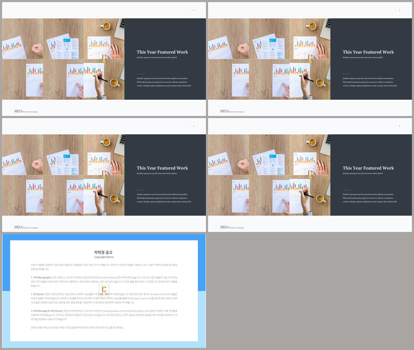414x350 pixels.
Task: Select the fourth slide thumbnail with page number 5
Action: click(310, 175)
